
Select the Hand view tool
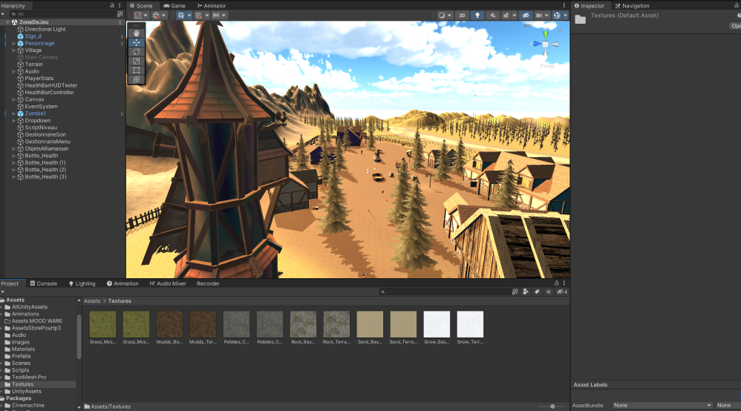[x=137, y=33]
